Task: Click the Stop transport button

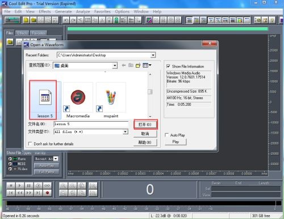Action: click(x=11, y=185)
